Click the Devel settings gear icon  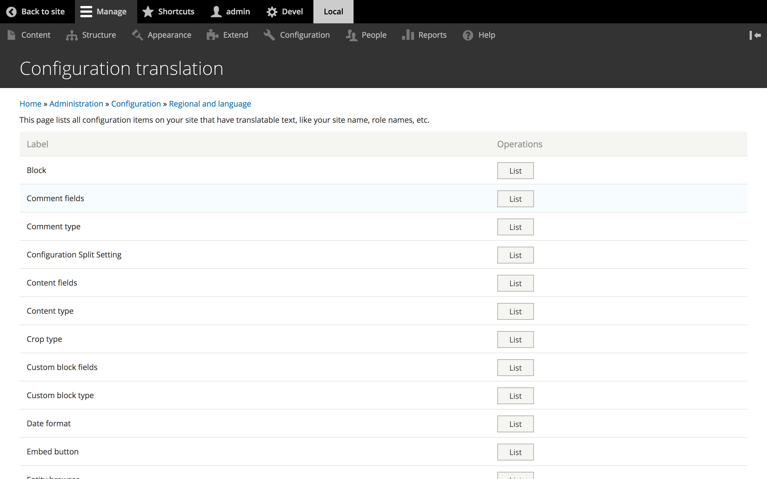point(273,11)
